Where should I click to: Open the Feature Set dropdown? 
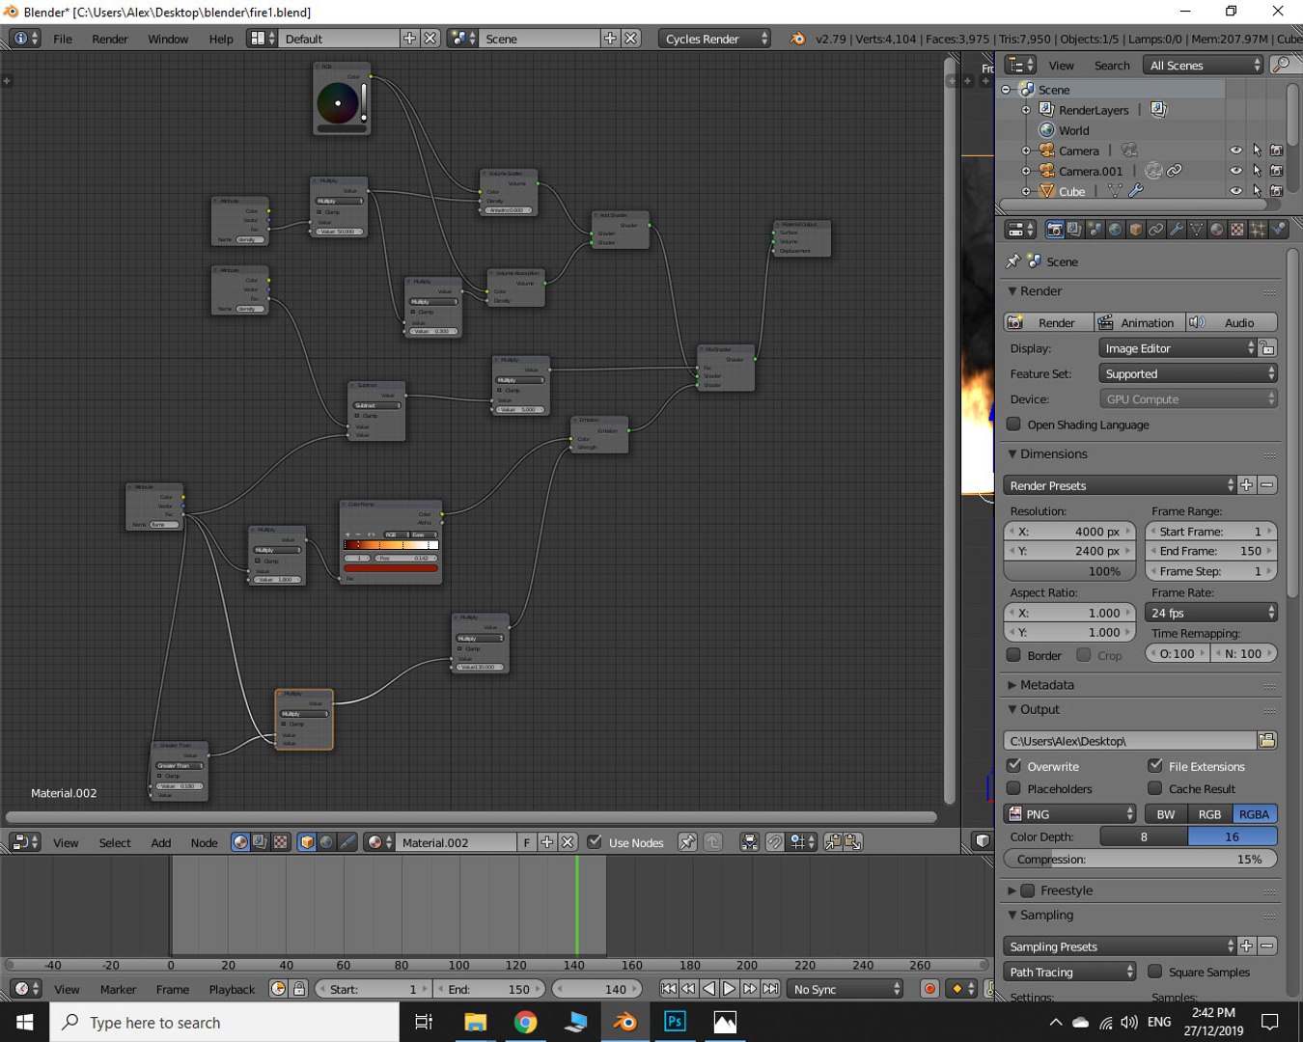[x=1187, y=373]
